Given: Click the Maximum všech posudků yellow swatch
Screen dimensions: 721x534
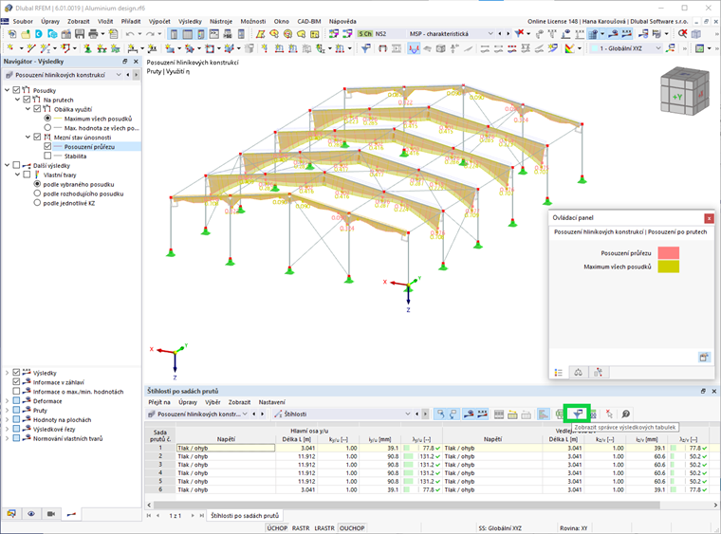Looking at the screenshot, I should (x=668, y=267).
